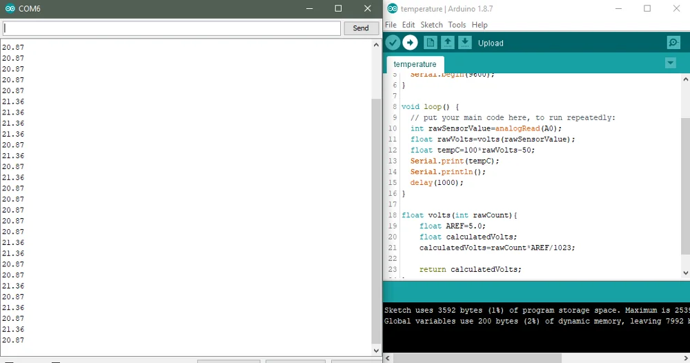Click the console scroll-right arrow
Screen dimensions: 690x363
[686, 358]
